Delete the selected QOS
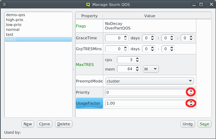Image resolution: width=216 pixels, height=139 pixels. coord(64,124)
